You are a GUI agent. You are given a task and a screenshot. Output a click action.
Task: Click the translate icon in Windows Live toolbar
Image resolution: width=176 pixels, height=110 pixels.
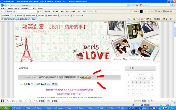96,11
